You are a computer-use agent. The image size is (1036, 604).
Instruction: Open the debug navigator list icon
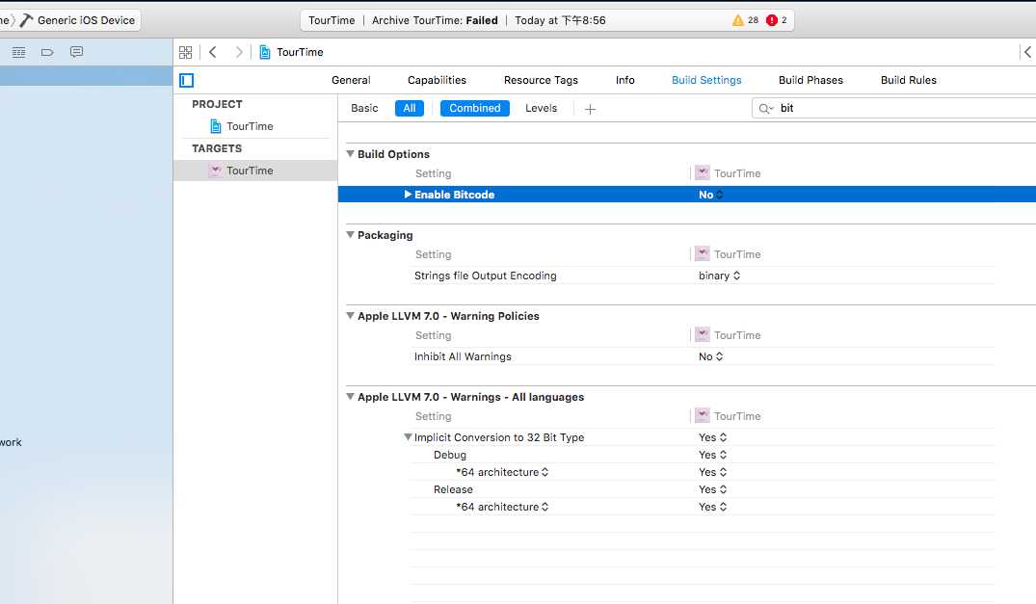[18, 52]
